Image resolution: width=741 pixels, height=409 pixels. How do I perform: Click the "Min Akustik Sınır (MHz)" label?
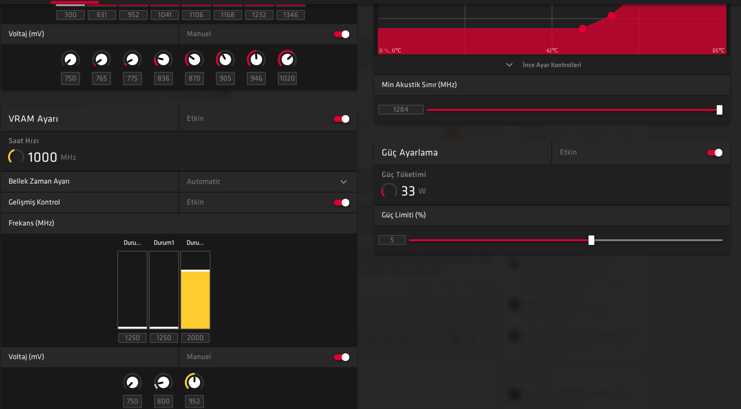click(x=419, y=85)
